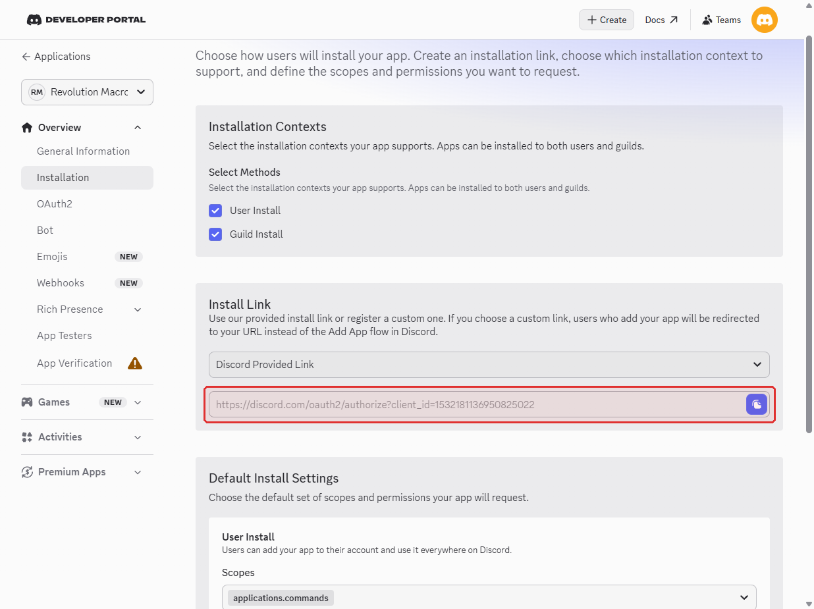The image size is (814, 609).
Task: Click the Create button
Action: click(x=607, y=20)
